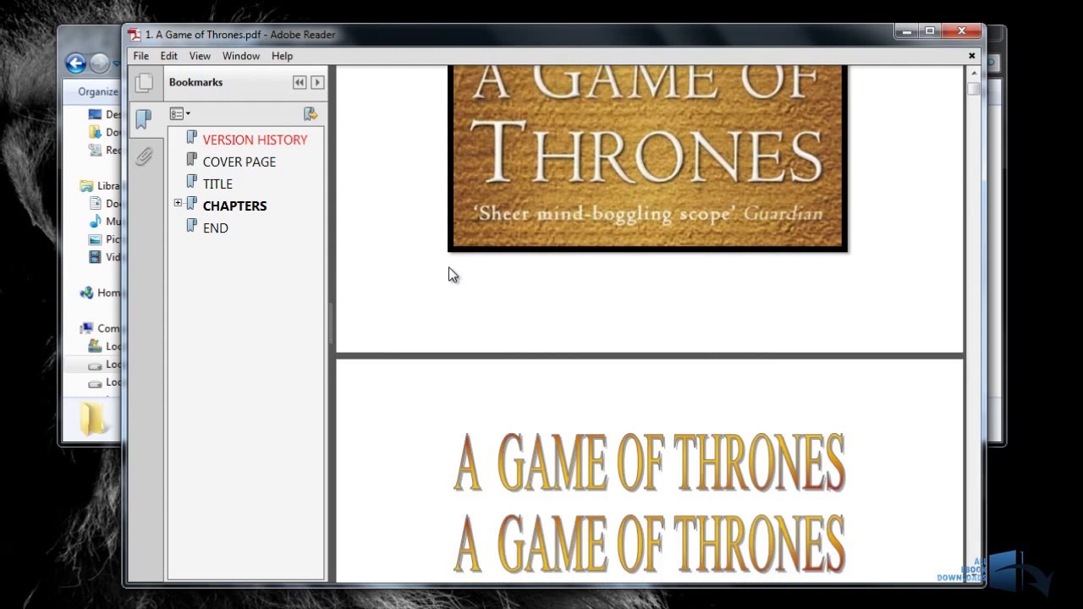Collapse the Bookmarks navigation pane
The height and width of the screenshot is (609, 1083).
(300, 82)
